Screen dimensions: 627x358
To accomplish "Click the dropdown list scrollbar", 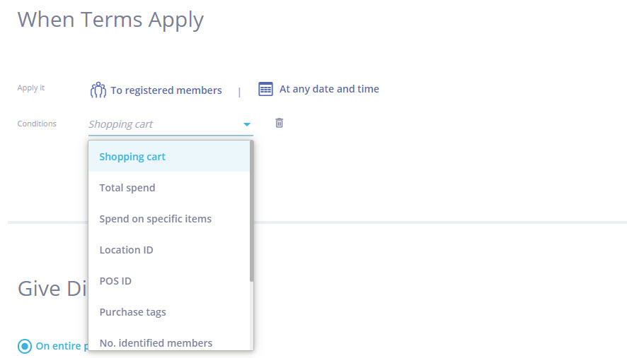I will pyautogui.click(x=251, y=212).
